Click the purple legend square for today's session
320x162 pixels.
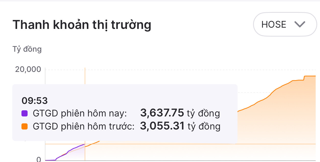[25, 113]
